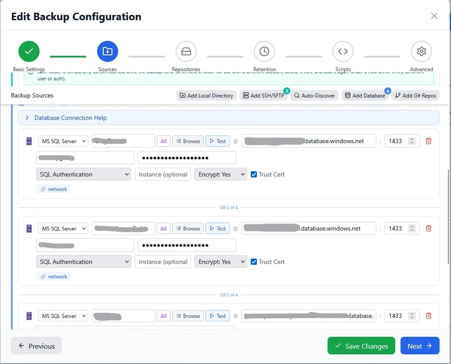Click the DB 3 purple server icon
Image resolution: width=451 pixels, height=364 pixels.
(x=29, y=316)
